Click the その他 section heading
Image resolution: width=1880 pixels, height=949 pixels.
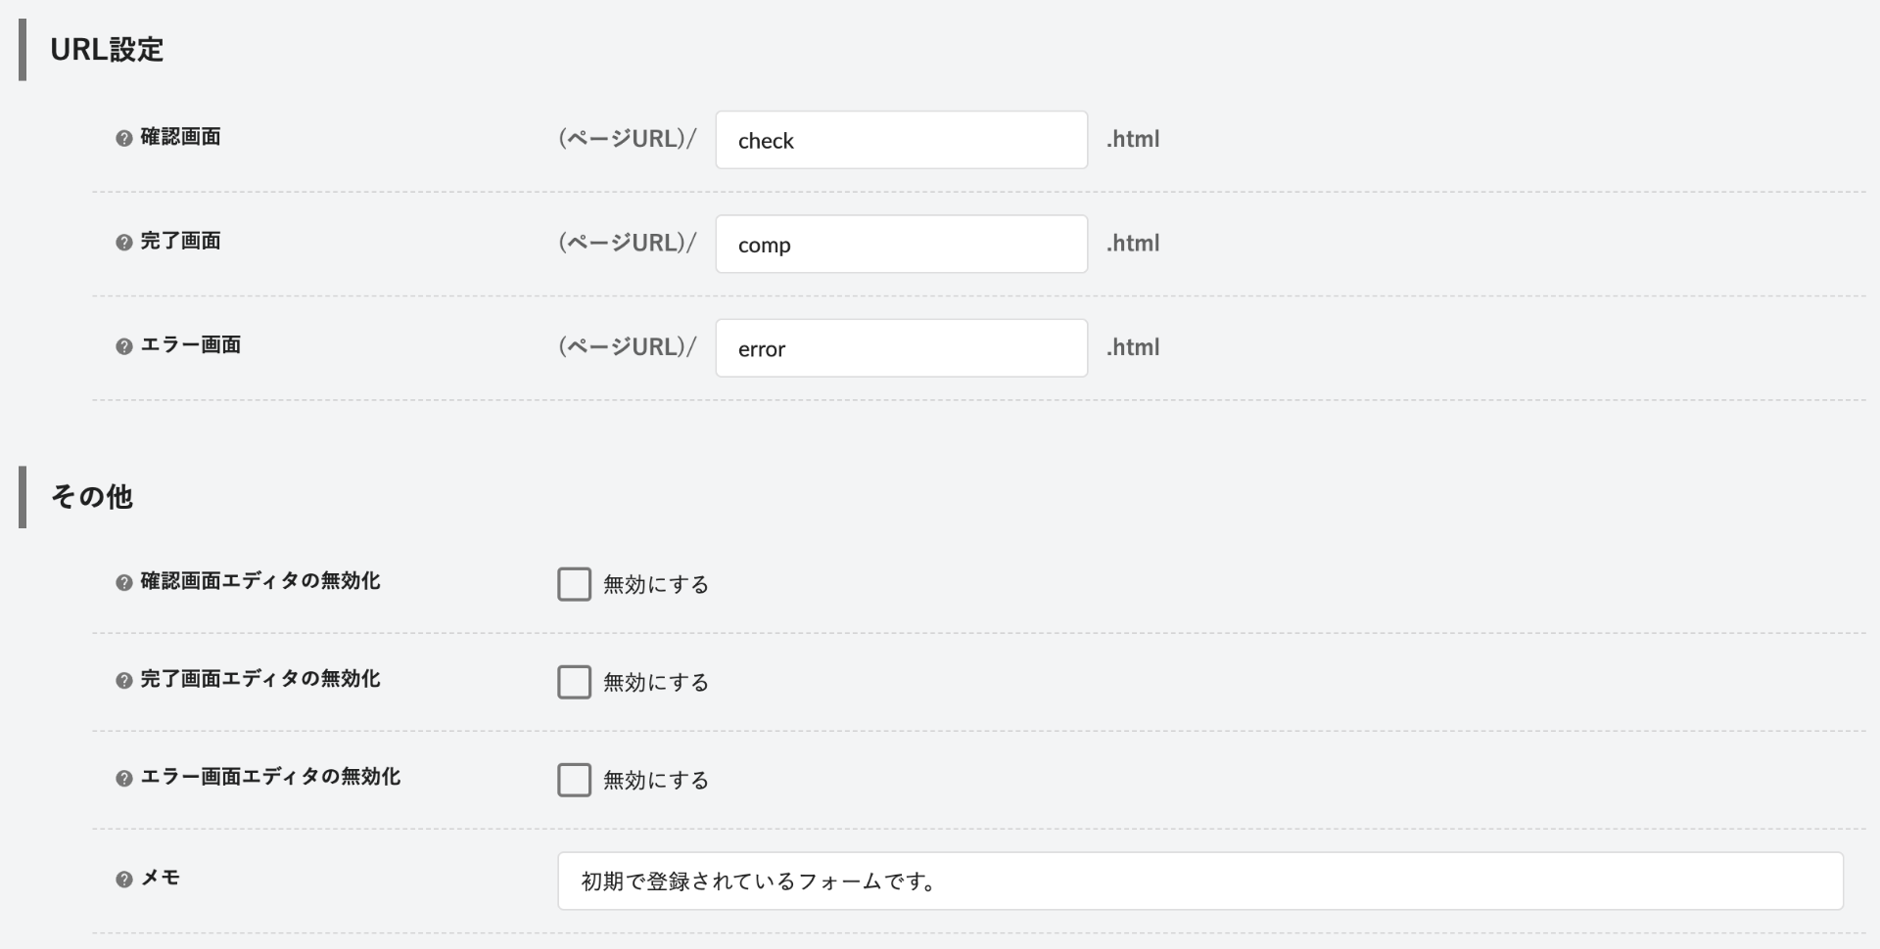(x=93, y=497)
